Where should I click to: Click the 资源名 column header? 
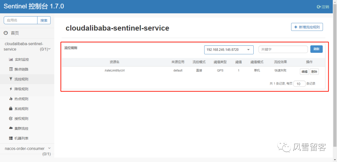pyautogui.click(x=115, y=62)
